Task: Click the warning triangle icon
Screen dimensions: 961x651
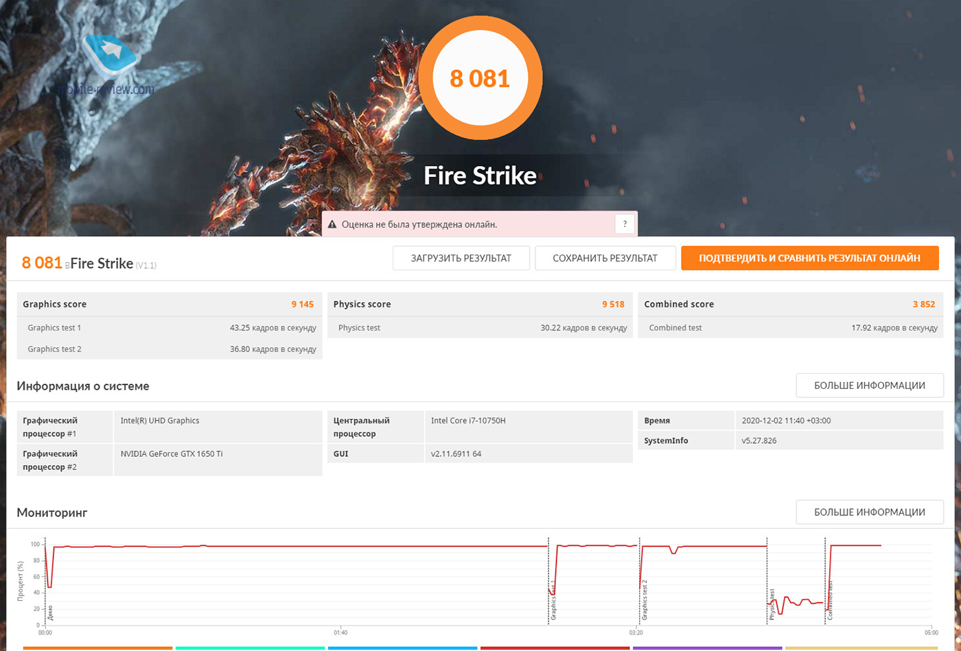Action: pos(332,224)
